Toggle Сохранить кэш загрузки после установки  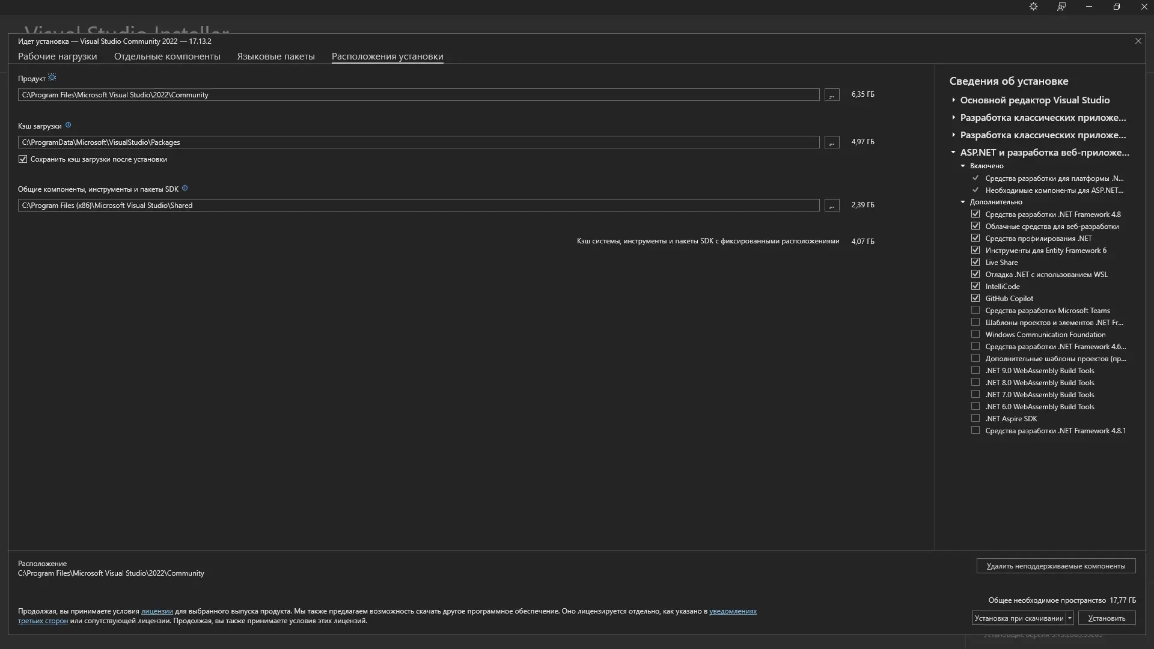23,159
